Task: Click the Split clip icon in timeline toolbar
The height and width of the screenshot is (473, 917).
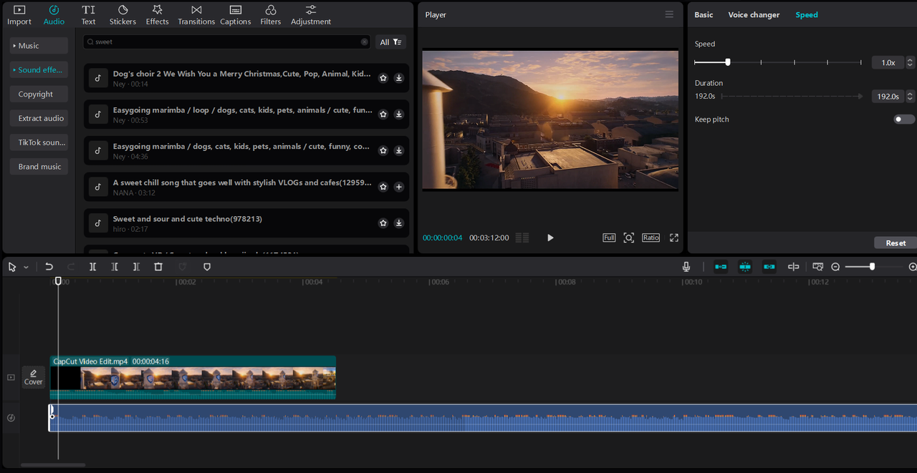Action: 92,267
